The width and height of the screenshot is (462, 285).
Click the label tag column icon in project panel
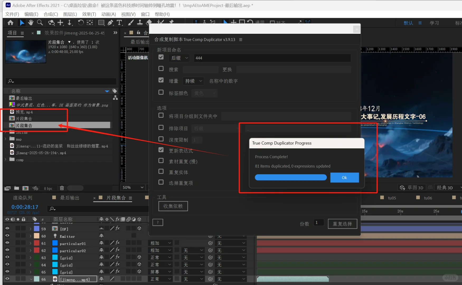(115, 91)
